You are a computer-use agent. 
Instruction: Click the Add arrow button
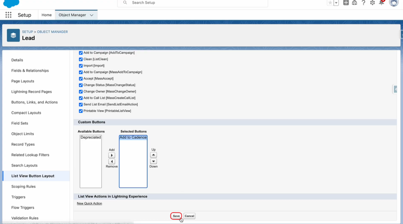[112, 155]
